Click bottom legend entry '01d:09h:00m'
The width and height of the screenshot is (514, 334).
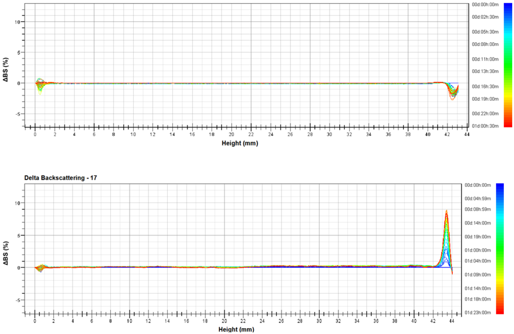coord(477,275)
